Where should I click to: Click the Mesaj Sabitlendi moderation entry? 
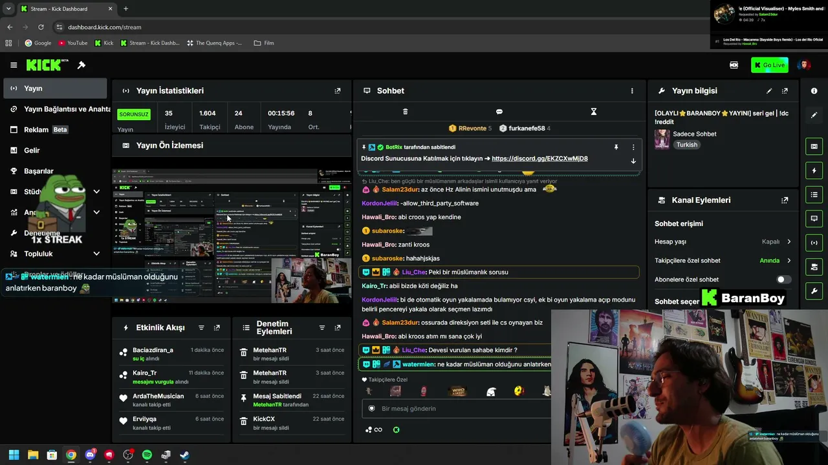tap(291, 400)
